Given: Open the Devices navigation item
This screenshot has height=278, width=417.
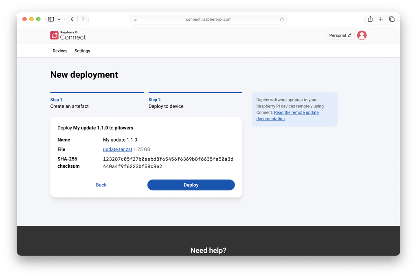Looking at the screenshot, I should 60,51.
